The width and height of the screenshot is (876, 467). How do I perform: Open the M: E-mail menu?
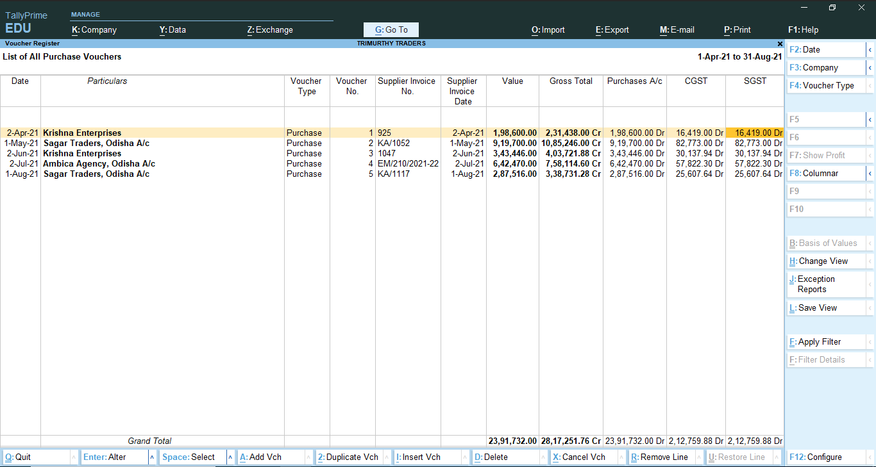pyautogui.click(x=677, y=29)
